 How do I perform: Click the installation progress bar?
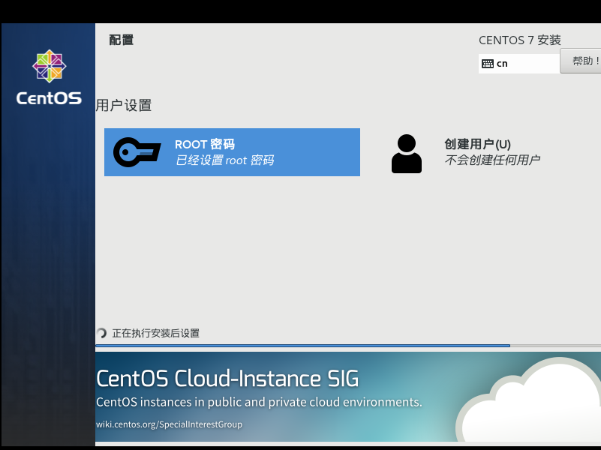[348, 346]
